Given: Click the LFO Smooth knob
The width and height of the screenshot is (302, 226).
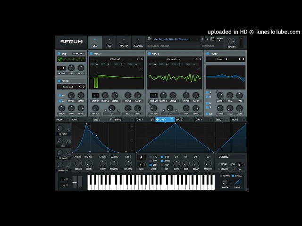Looking at the screenshot, I should point(208,163).
